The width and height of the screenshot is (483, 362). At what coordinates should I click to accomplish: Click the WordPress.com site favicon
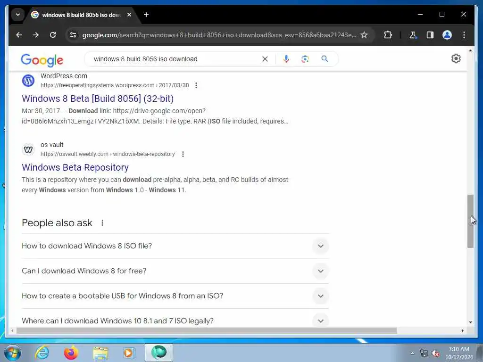(x=28, y=81)
